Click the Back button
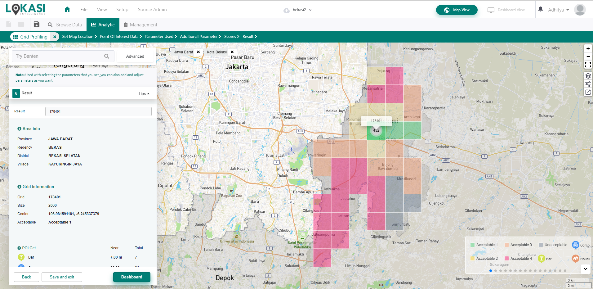This screenshot has height=289, width=593. 27,277
